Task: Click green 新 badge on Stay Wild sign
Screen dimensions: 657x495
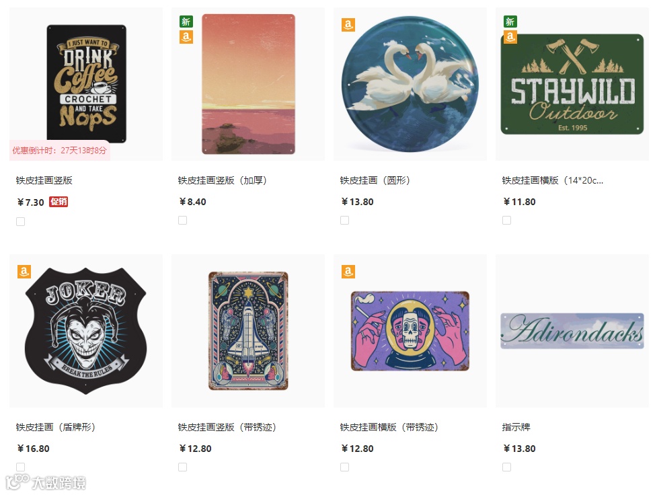Action: [510, 22]
